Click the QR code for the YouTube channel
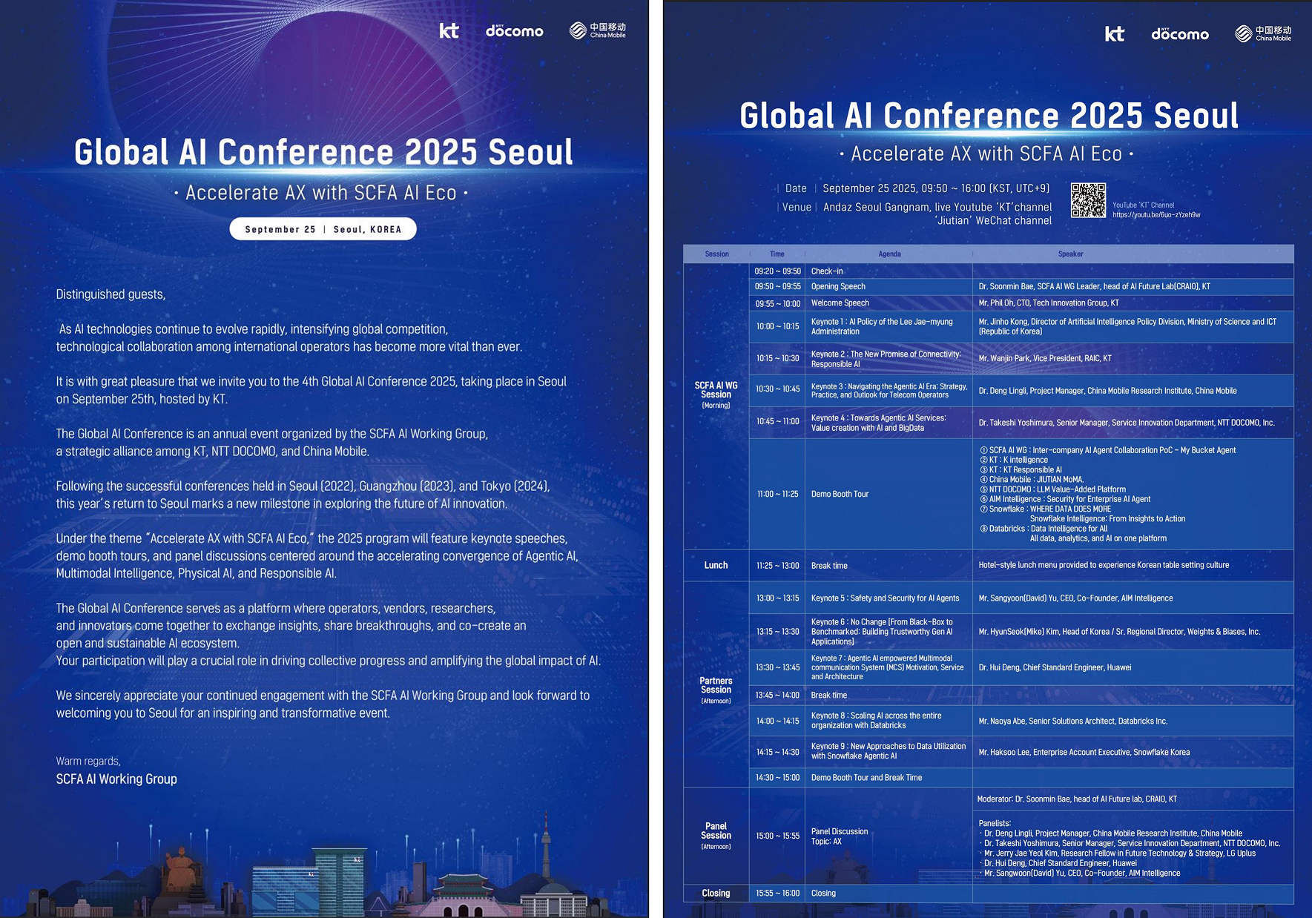The height and width of the screenshot is (918, 1312). pyautogui.click(x=1088, y=200)
